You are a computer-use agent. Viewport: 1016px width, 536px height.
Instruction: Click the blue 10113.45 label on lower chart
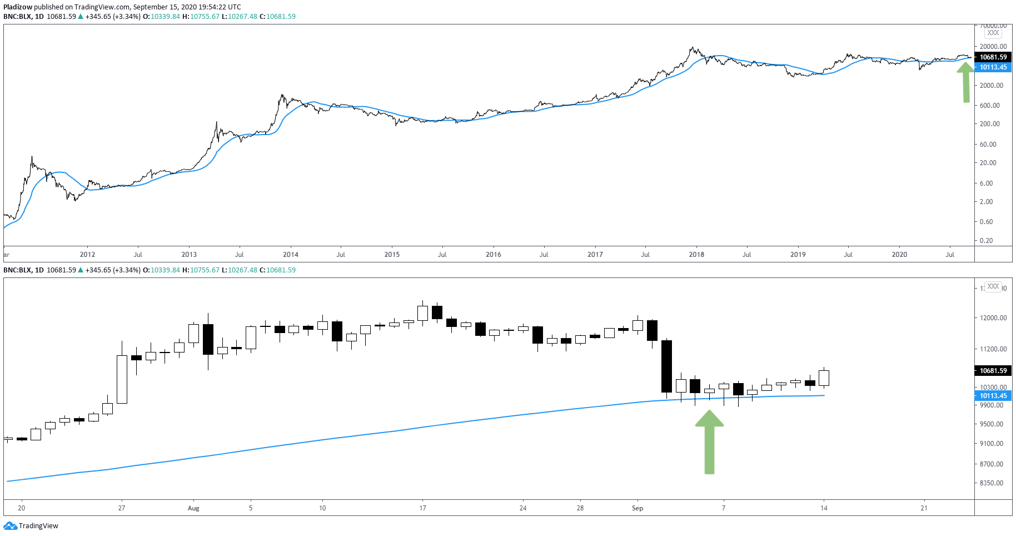pos(993,396)
